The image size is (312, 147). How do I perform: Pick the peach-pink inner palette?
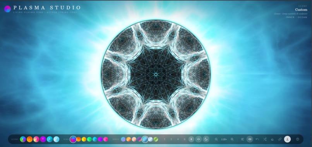click(134, 139)
